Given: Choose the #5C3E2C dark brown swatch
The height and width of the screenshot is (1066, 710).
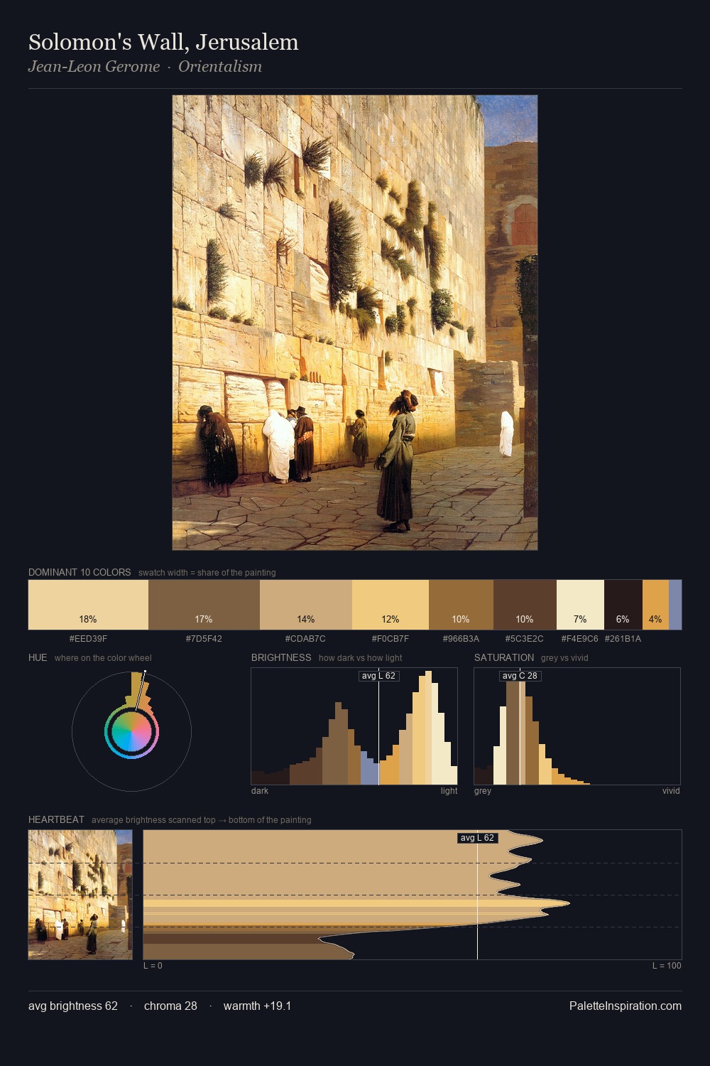Looking at the screenshot, I should [x=525, y=605].
